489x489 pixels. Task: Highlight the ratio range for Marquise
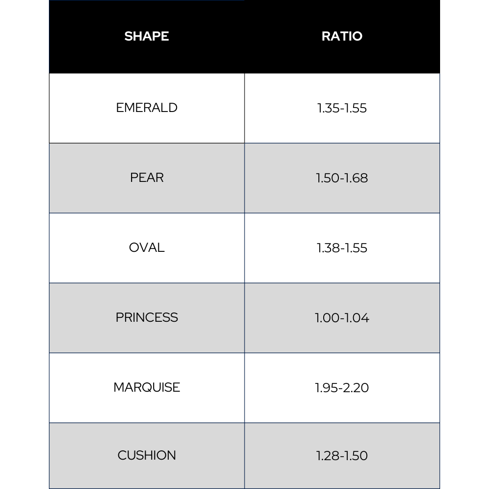click(342, 388)
